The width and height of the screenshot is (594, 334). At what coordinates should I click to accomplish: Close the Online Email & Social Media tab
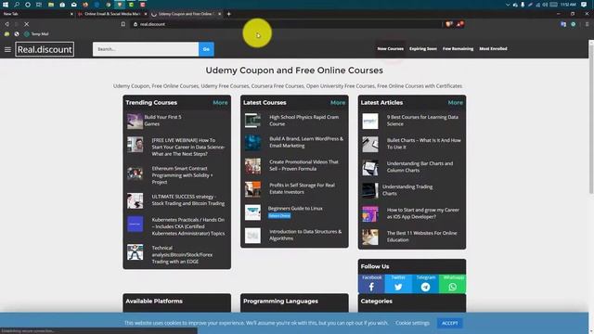tap(146, 14)
